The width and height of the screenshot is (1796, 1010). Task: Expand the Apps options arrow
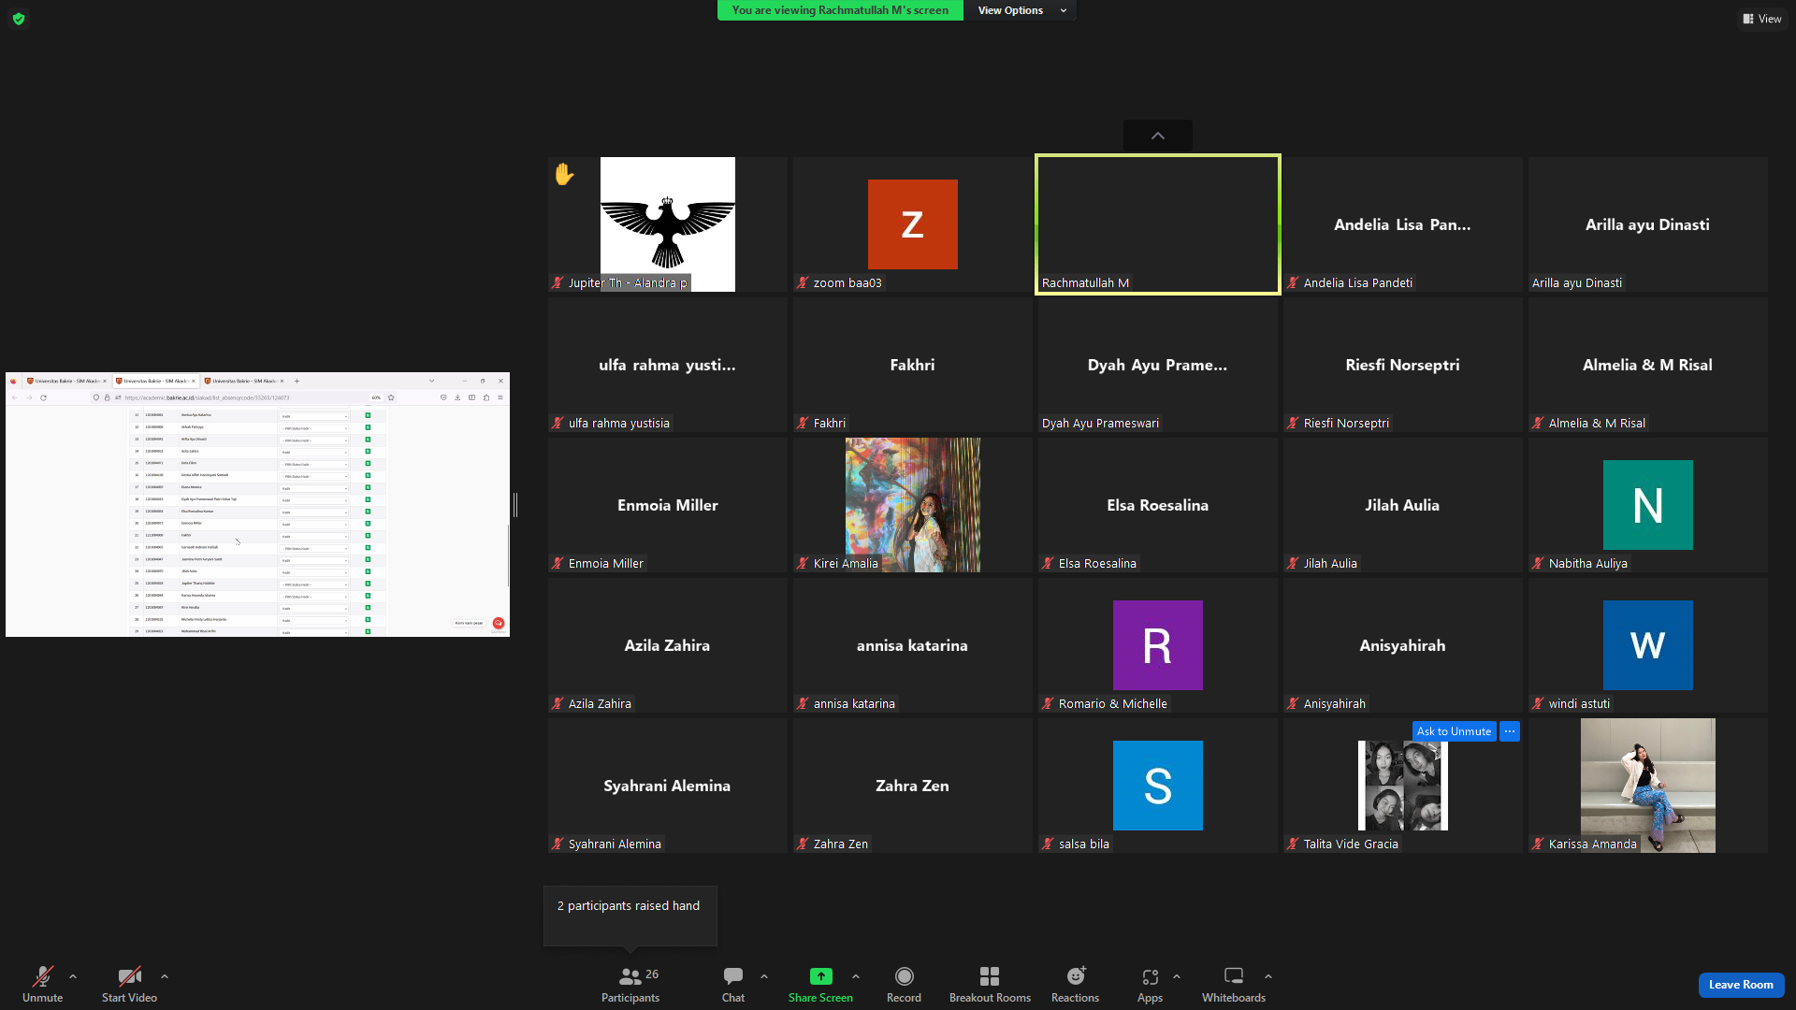(1177, 976)
